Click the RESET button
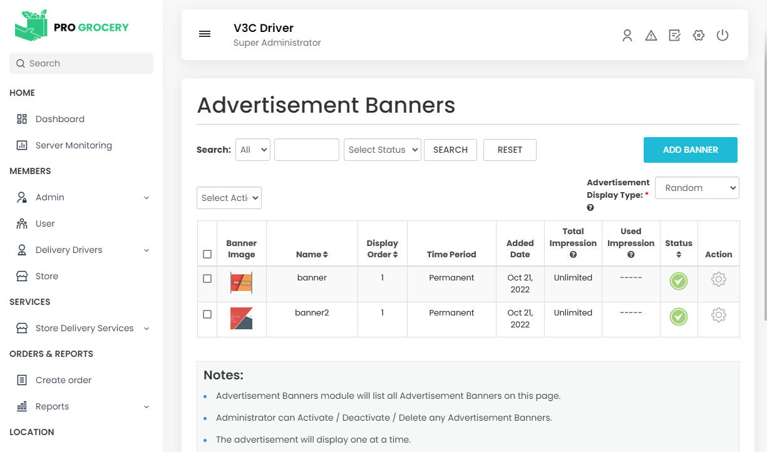The height and width of the screenshot is (452, 767). click(510, 150)
